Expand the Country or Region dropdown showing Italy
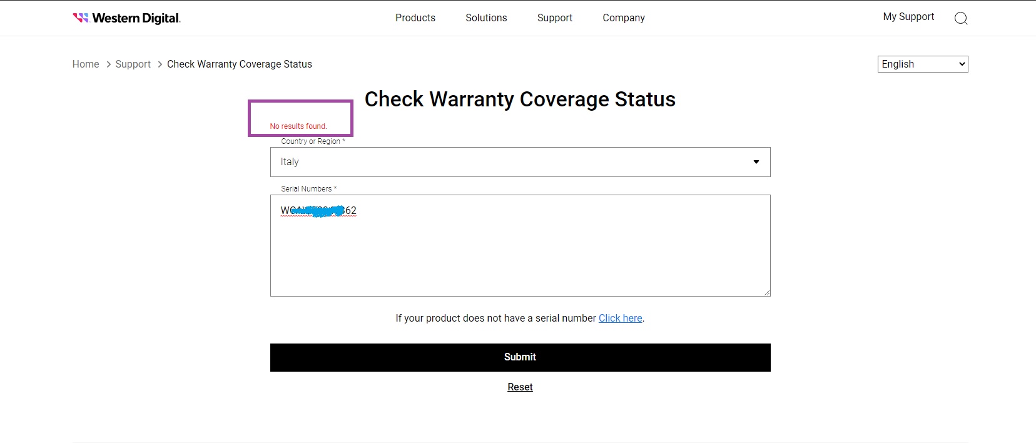The height and width of the screenshot is (443, 1036). (x=521, y=162)
